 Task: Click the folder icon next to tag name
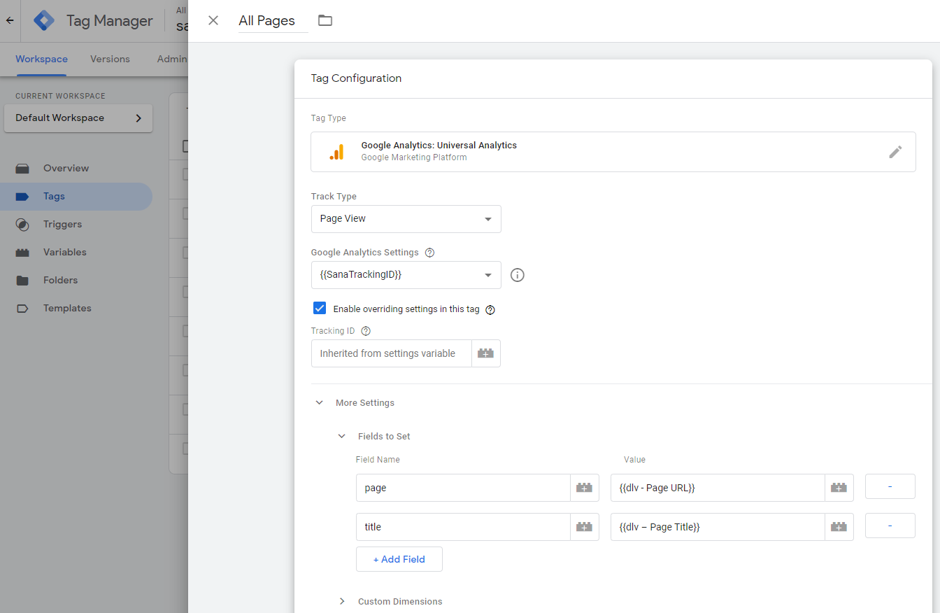(325, 20)
